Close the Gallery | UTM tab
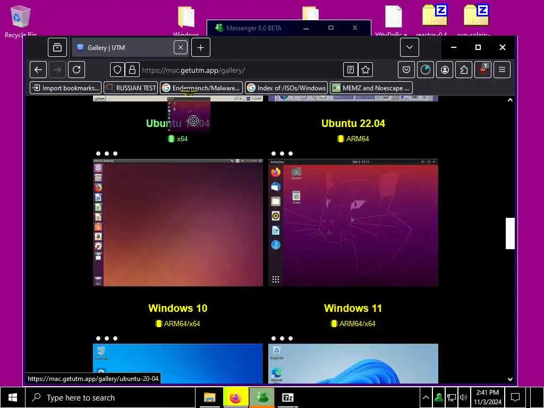The width and height of the screenshot is (544, 408). click(x=181, y=47)
